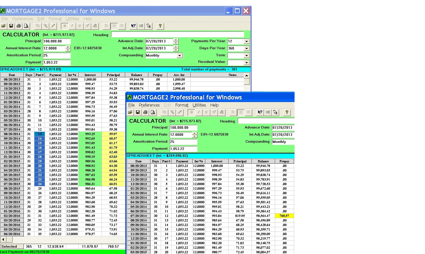
Task: Expand the Payments Per Year dropdown
Action: 247,41
